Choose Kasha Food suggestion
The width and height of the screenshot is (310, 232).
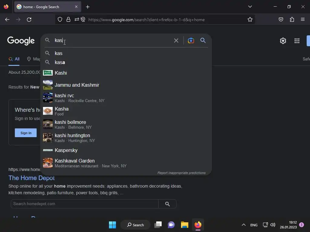coord(126,111)
